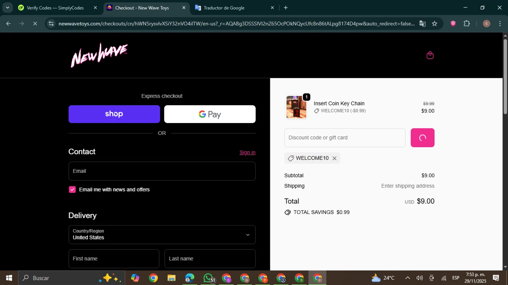508x285 pixels.
Task: Click the First name field
Action: click(x=114, y=259)
